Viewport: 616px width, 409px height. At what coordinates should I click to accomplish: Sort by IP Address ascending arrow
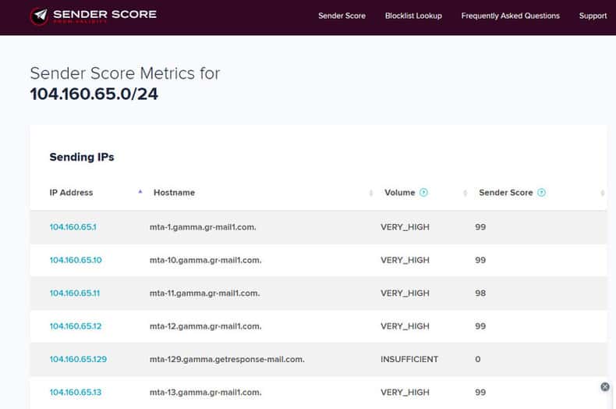140,192
